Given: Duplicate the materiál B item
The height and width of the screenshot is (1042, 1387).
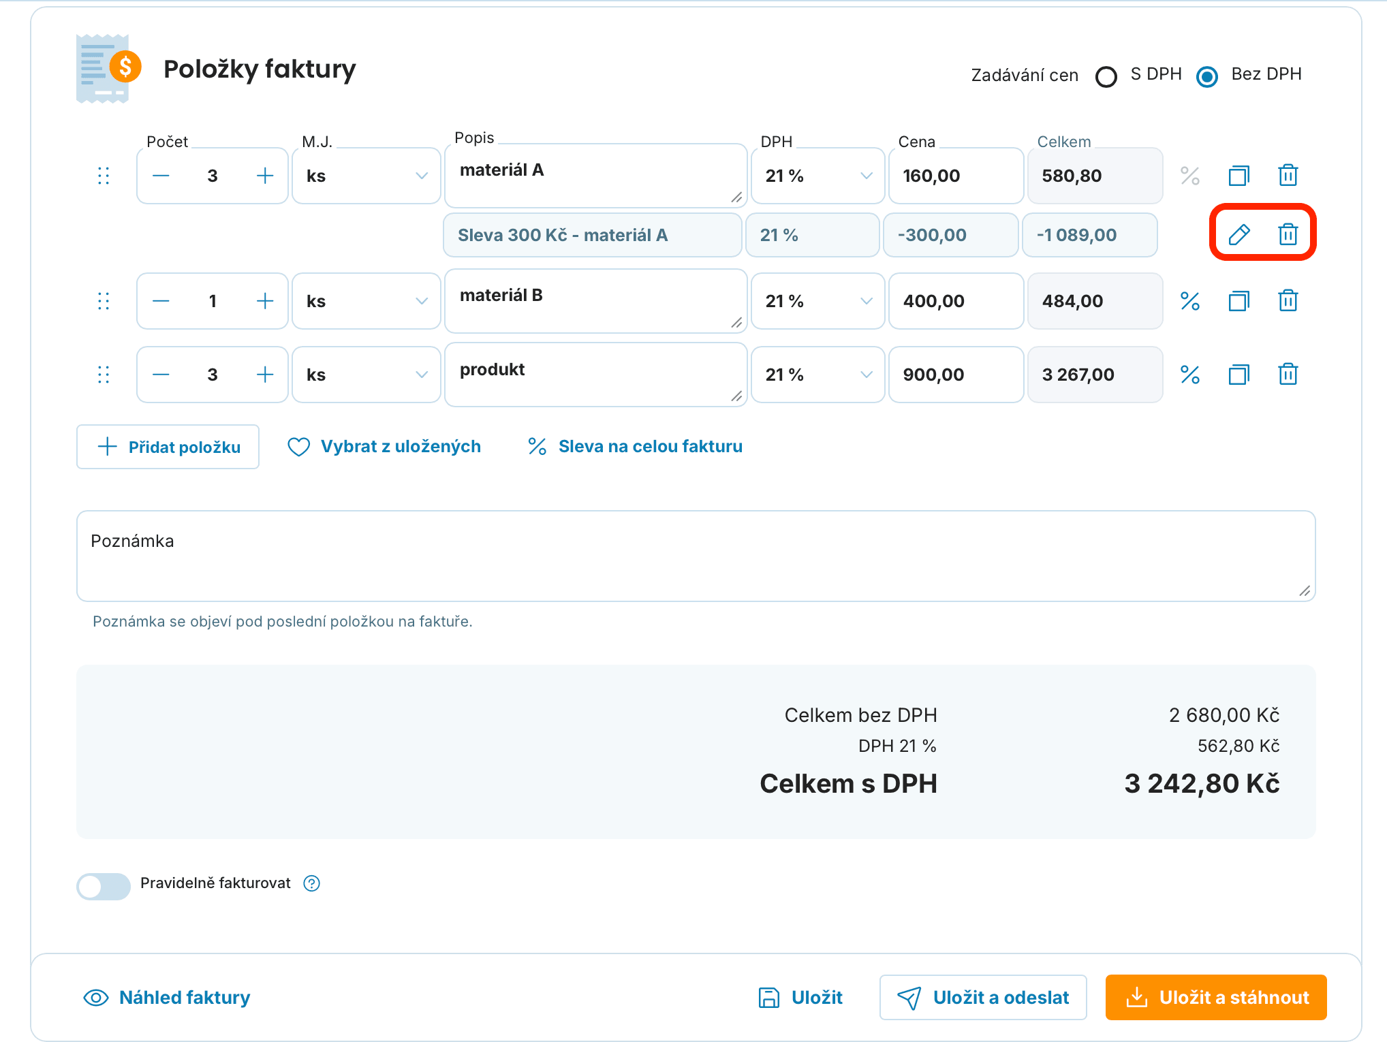Looking at the screenshot, I should coord(1239,301).
